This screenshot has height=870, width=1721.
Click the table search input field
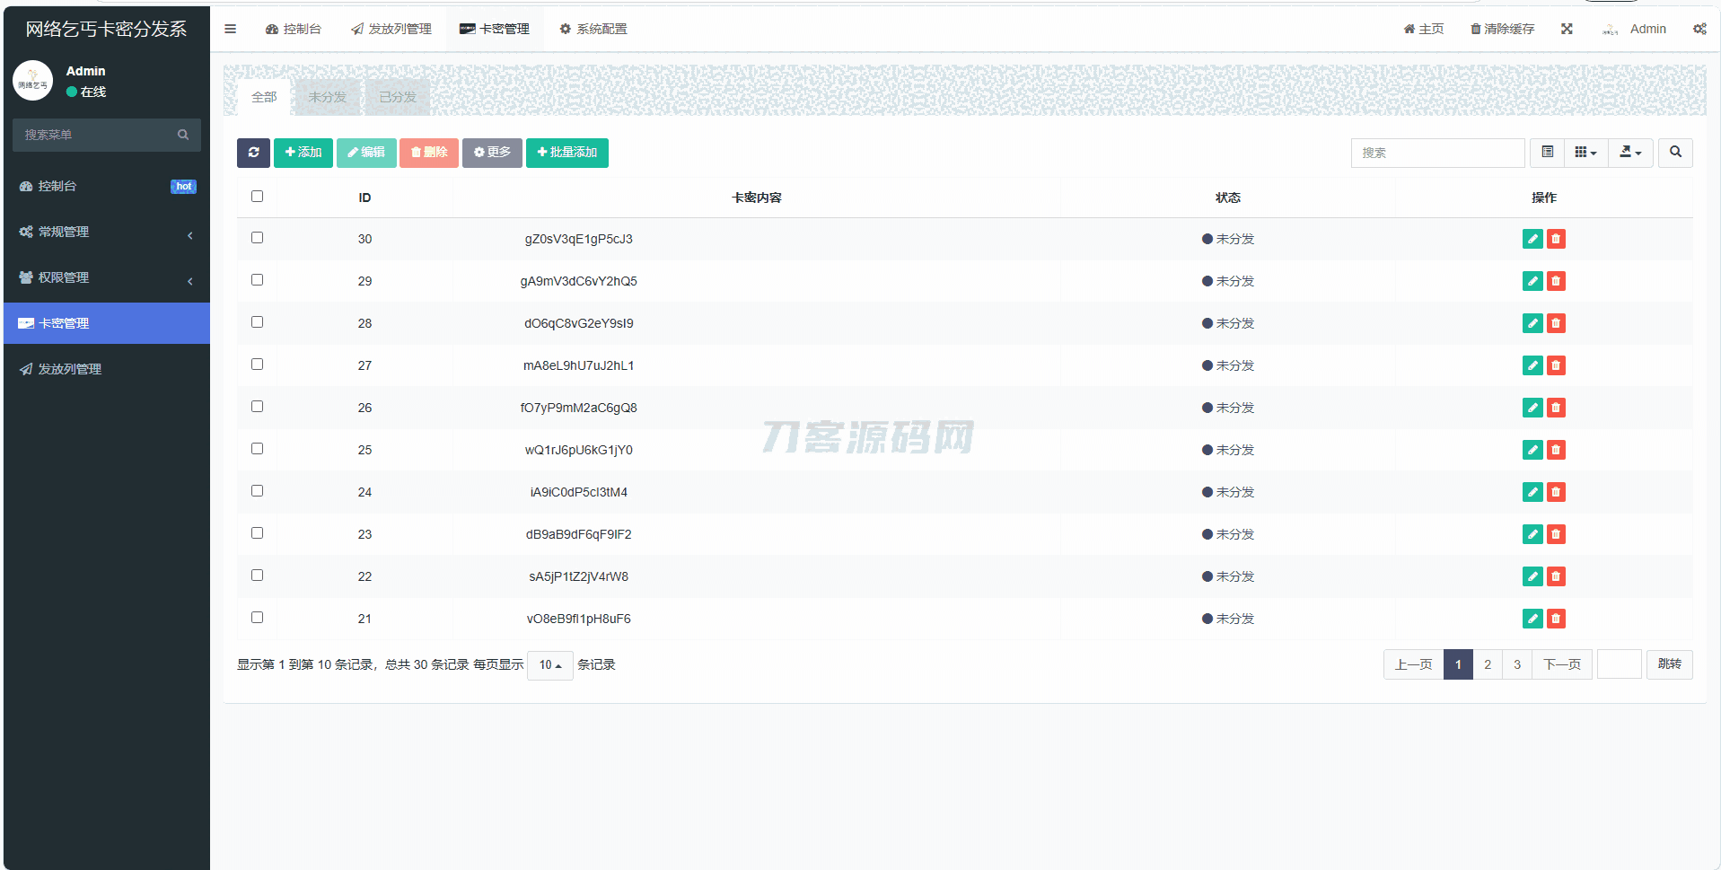pyautogui.click(x=1436, y=153)
